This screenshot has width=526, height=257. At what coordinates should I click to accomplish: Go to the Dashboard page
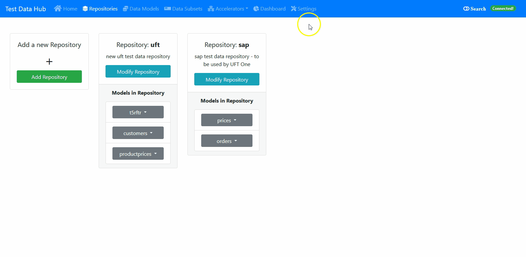click(x=273, y=9)
